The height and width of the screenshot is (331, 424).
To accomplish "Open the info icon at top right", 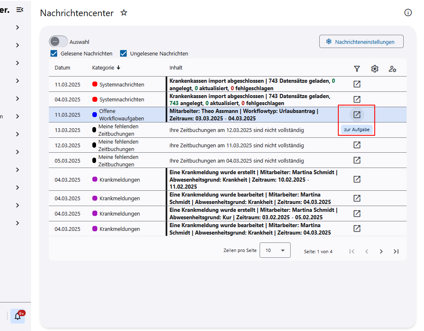I will point(408,13).
